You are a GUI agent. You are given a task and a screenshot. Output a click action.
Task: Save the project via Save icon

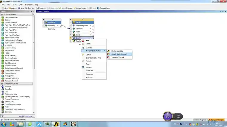pyautogui.click(x=21, y=8)
